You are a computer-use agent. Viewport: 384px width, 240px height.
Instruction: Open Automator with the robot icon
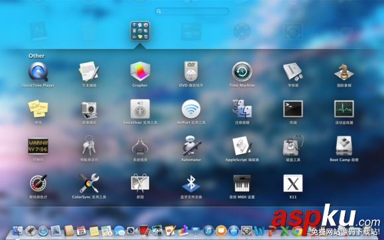(191, 145)
